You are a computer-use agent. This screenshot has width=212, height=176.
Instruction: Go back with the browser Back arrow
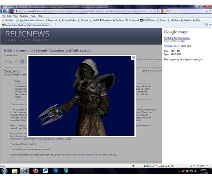click(2, 11)
